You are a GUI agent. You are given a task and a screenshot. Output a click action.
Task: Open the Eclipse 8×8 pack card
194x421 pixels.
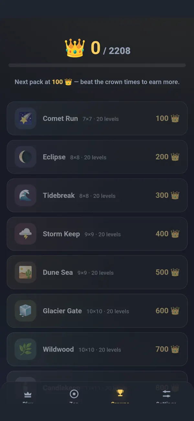tap(97, 157)
